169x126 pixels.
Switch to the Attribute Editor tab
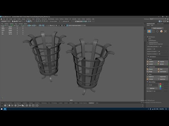[x=160, y=23]
